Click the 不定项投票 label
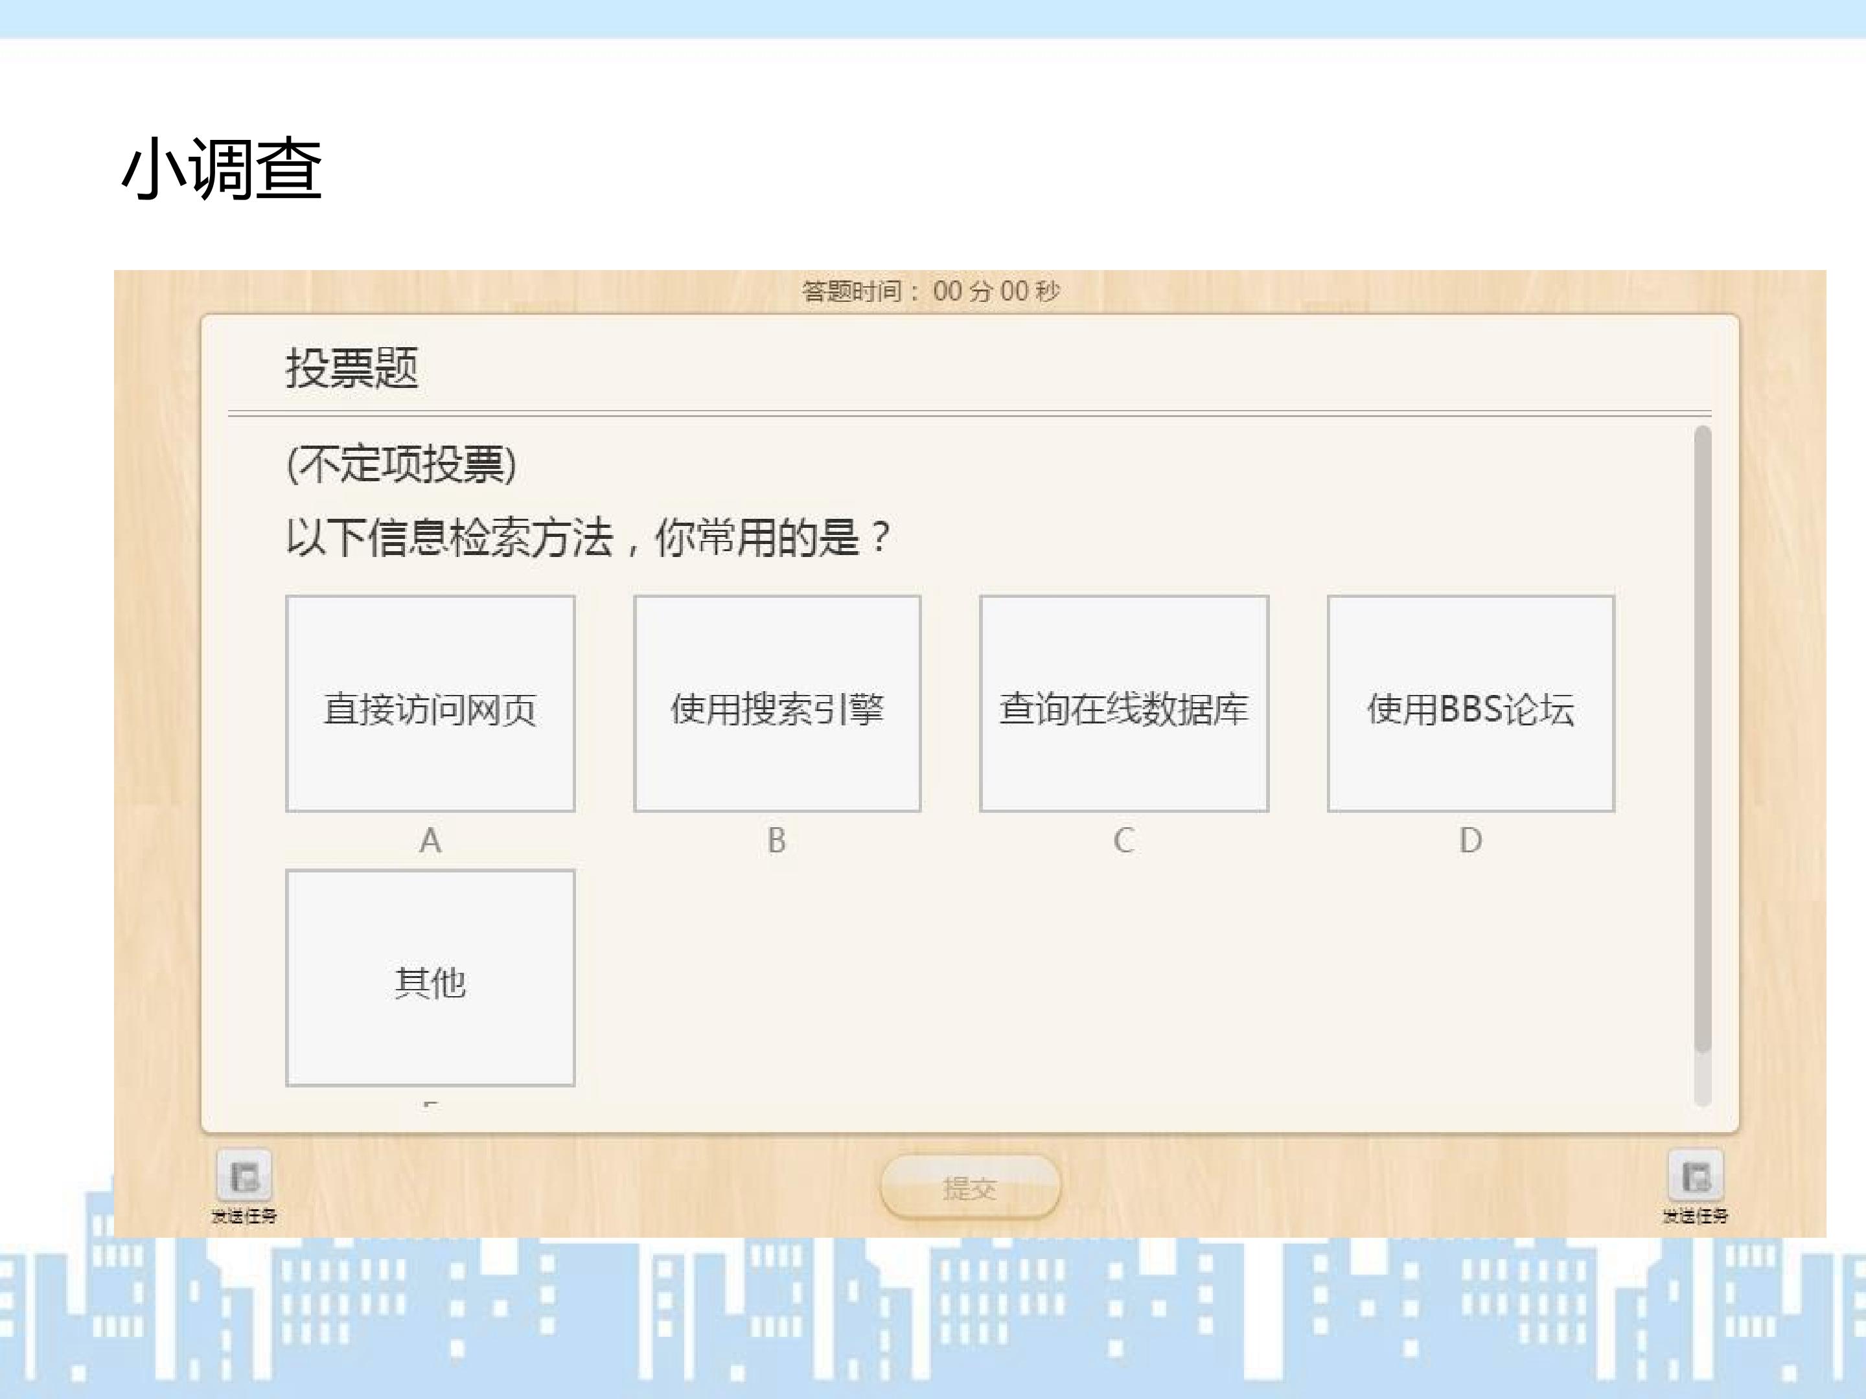 tap(402, 464)
